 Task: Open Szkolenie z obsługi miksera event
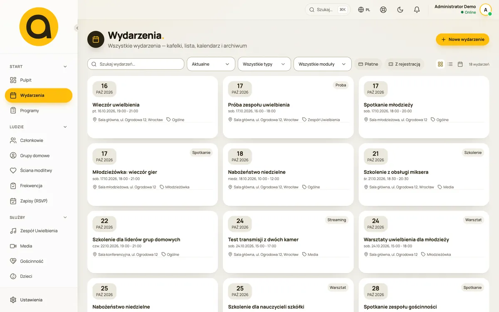coord(424,175)
